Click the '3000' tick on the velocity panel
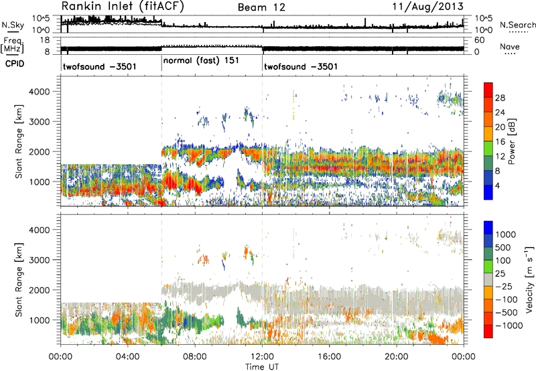Viewport: 536px width, 371px height. click(40, 260)
